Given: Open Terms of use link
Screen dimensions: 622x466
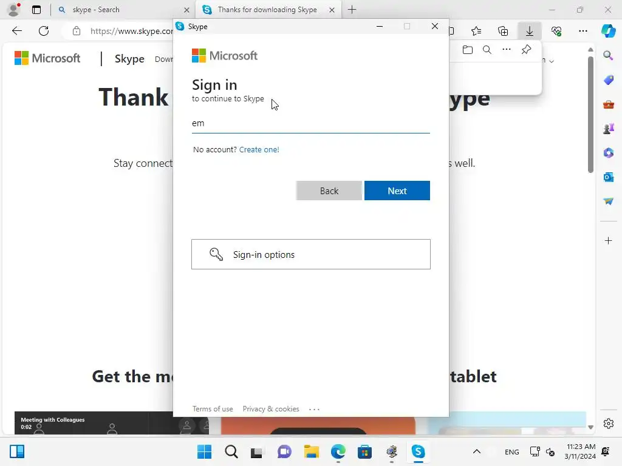Looking at the screenshot, I should point(213,408).
